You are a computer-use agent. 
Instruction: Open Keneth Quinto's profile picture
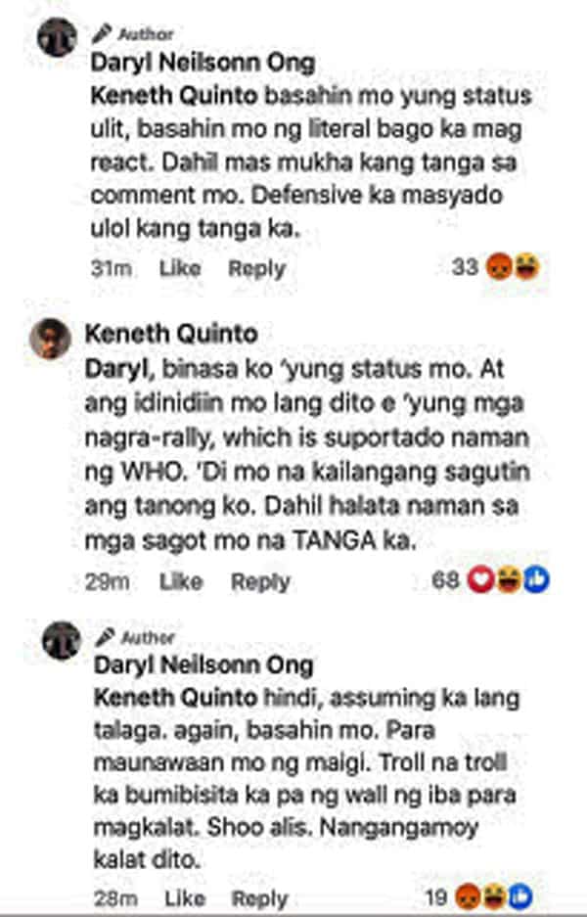coord(50,339)
